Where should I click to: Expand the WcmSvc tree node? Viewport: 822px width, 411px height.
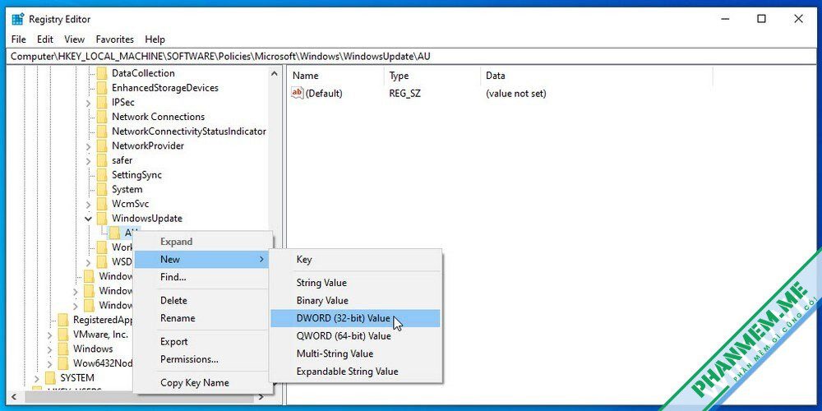tap(88, 205)
